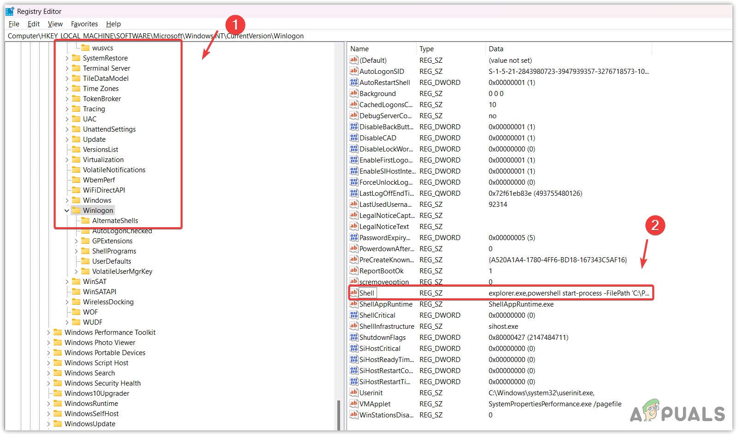Click the ShellPrograms folder icon
737x435 pixels.
(85, 251)
